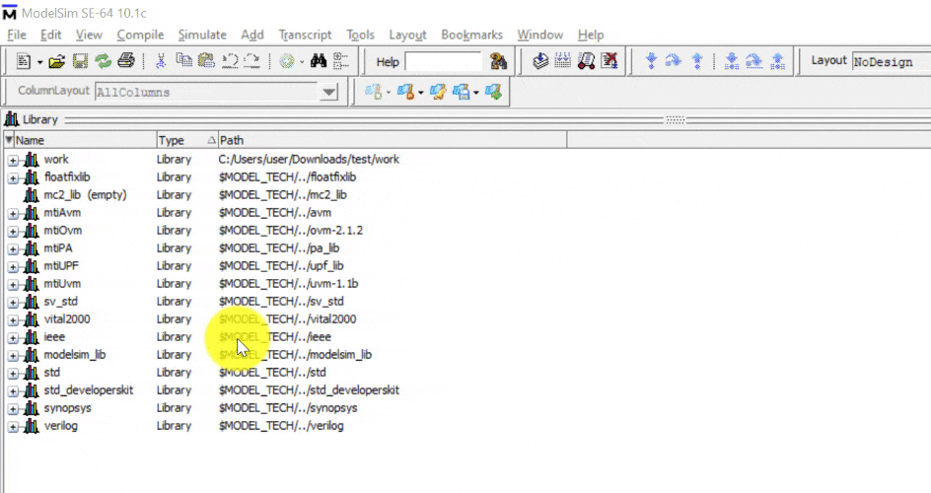
Task: Click the last coverage icon with green arrow
Action: [x=493, y=92]
